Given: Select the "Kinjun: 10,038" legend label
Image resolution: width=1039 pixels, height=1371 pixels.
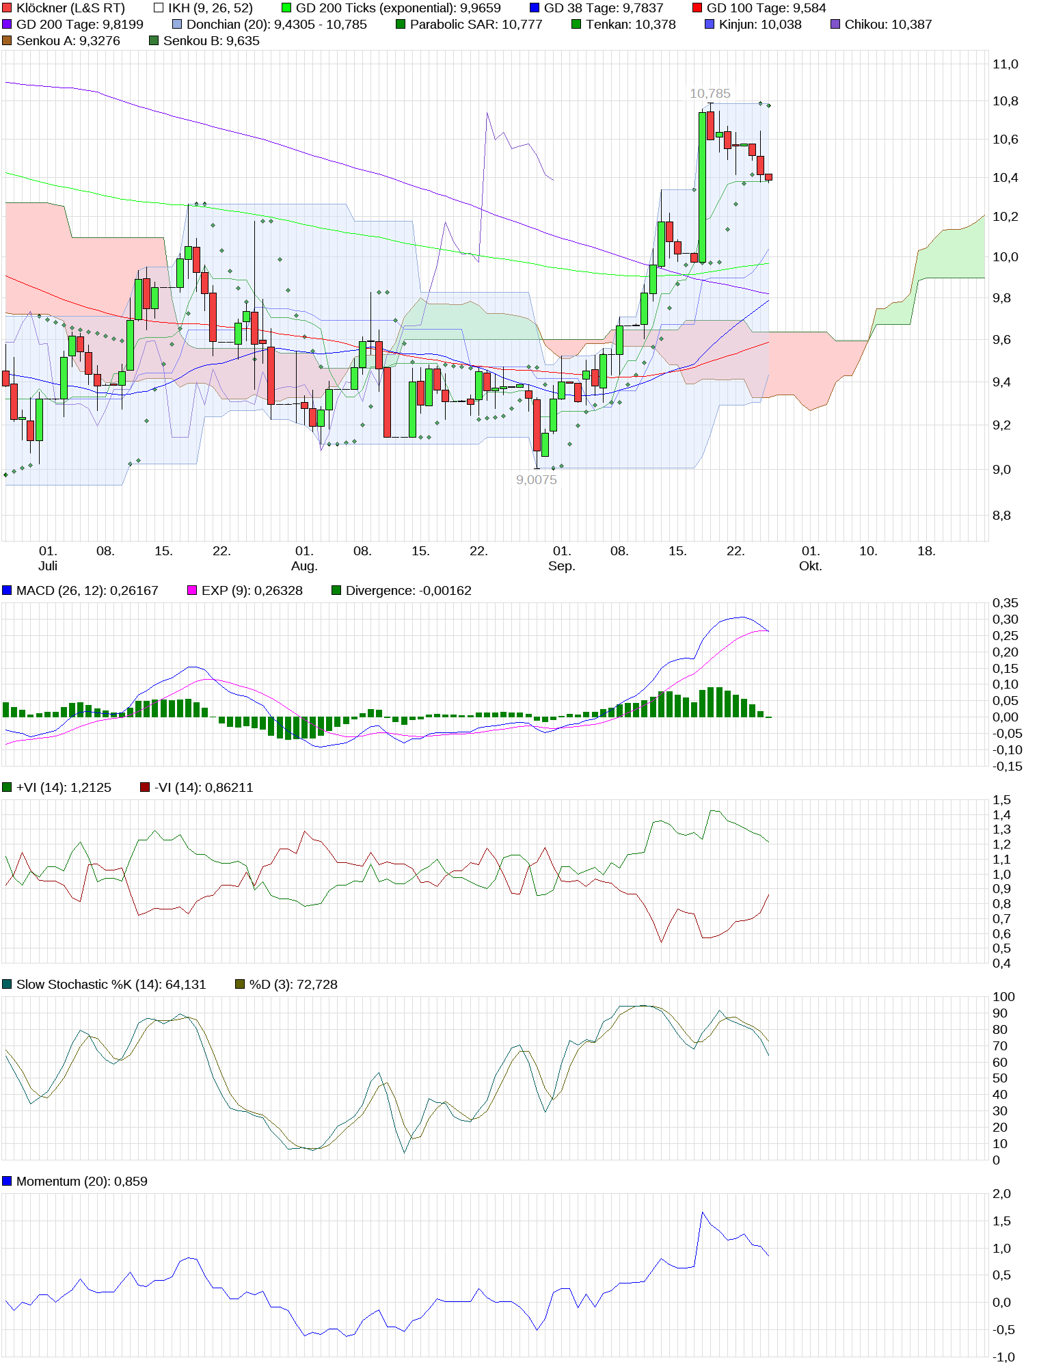Looking at the screenshot, I should pos(760,25).
